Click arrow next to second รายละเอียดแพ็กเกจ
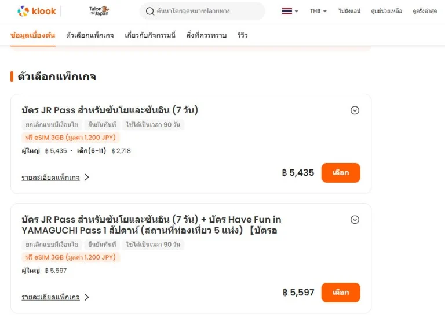This screenshot has height=318, width=445. coord(86,297)
